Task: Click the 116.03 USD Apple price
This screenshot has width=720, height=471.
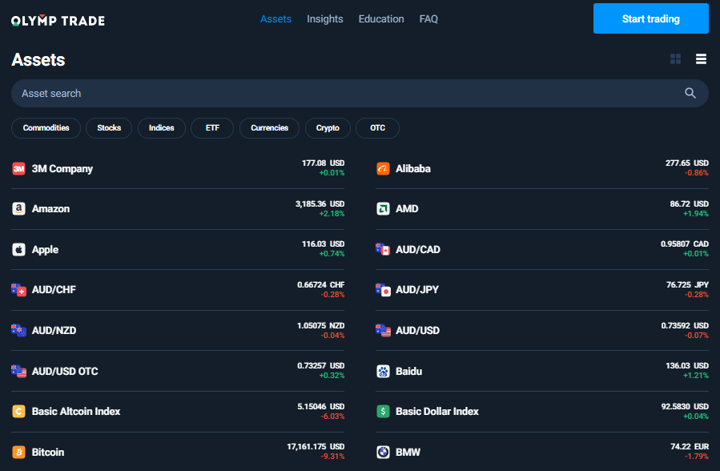Action: click(x=323, y=244)
